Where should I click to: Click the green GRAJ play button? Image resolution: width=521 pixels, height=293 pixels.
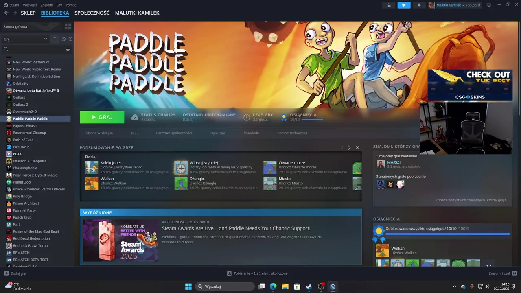pyautogui.click(x=102, y=117)
